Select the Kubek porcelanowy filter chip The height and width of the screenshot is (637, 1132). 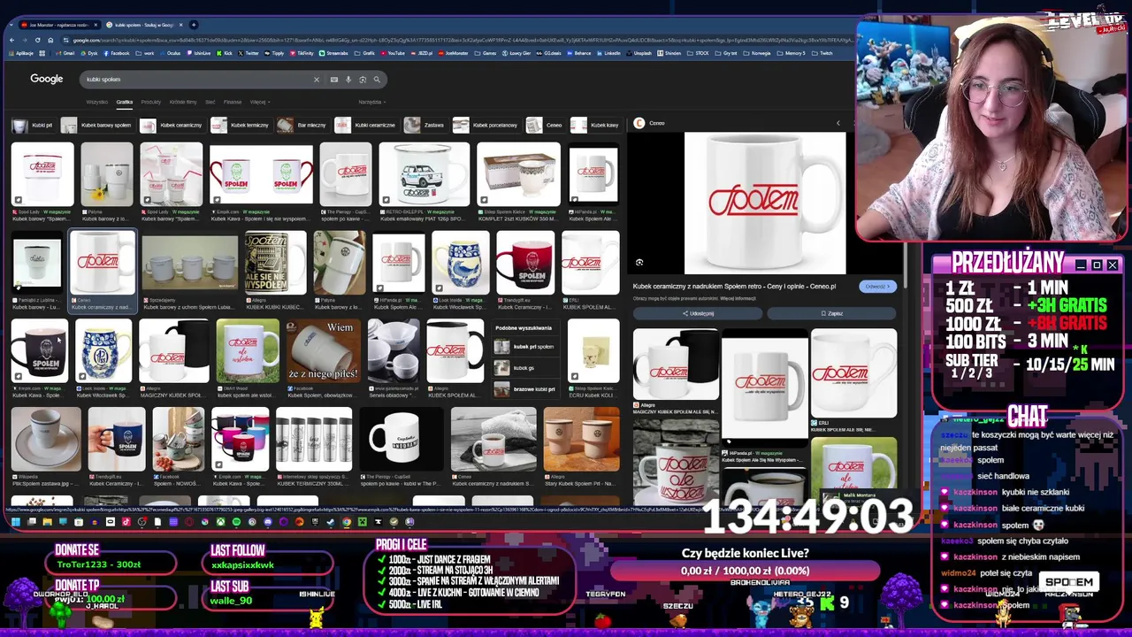click(486, 125)
